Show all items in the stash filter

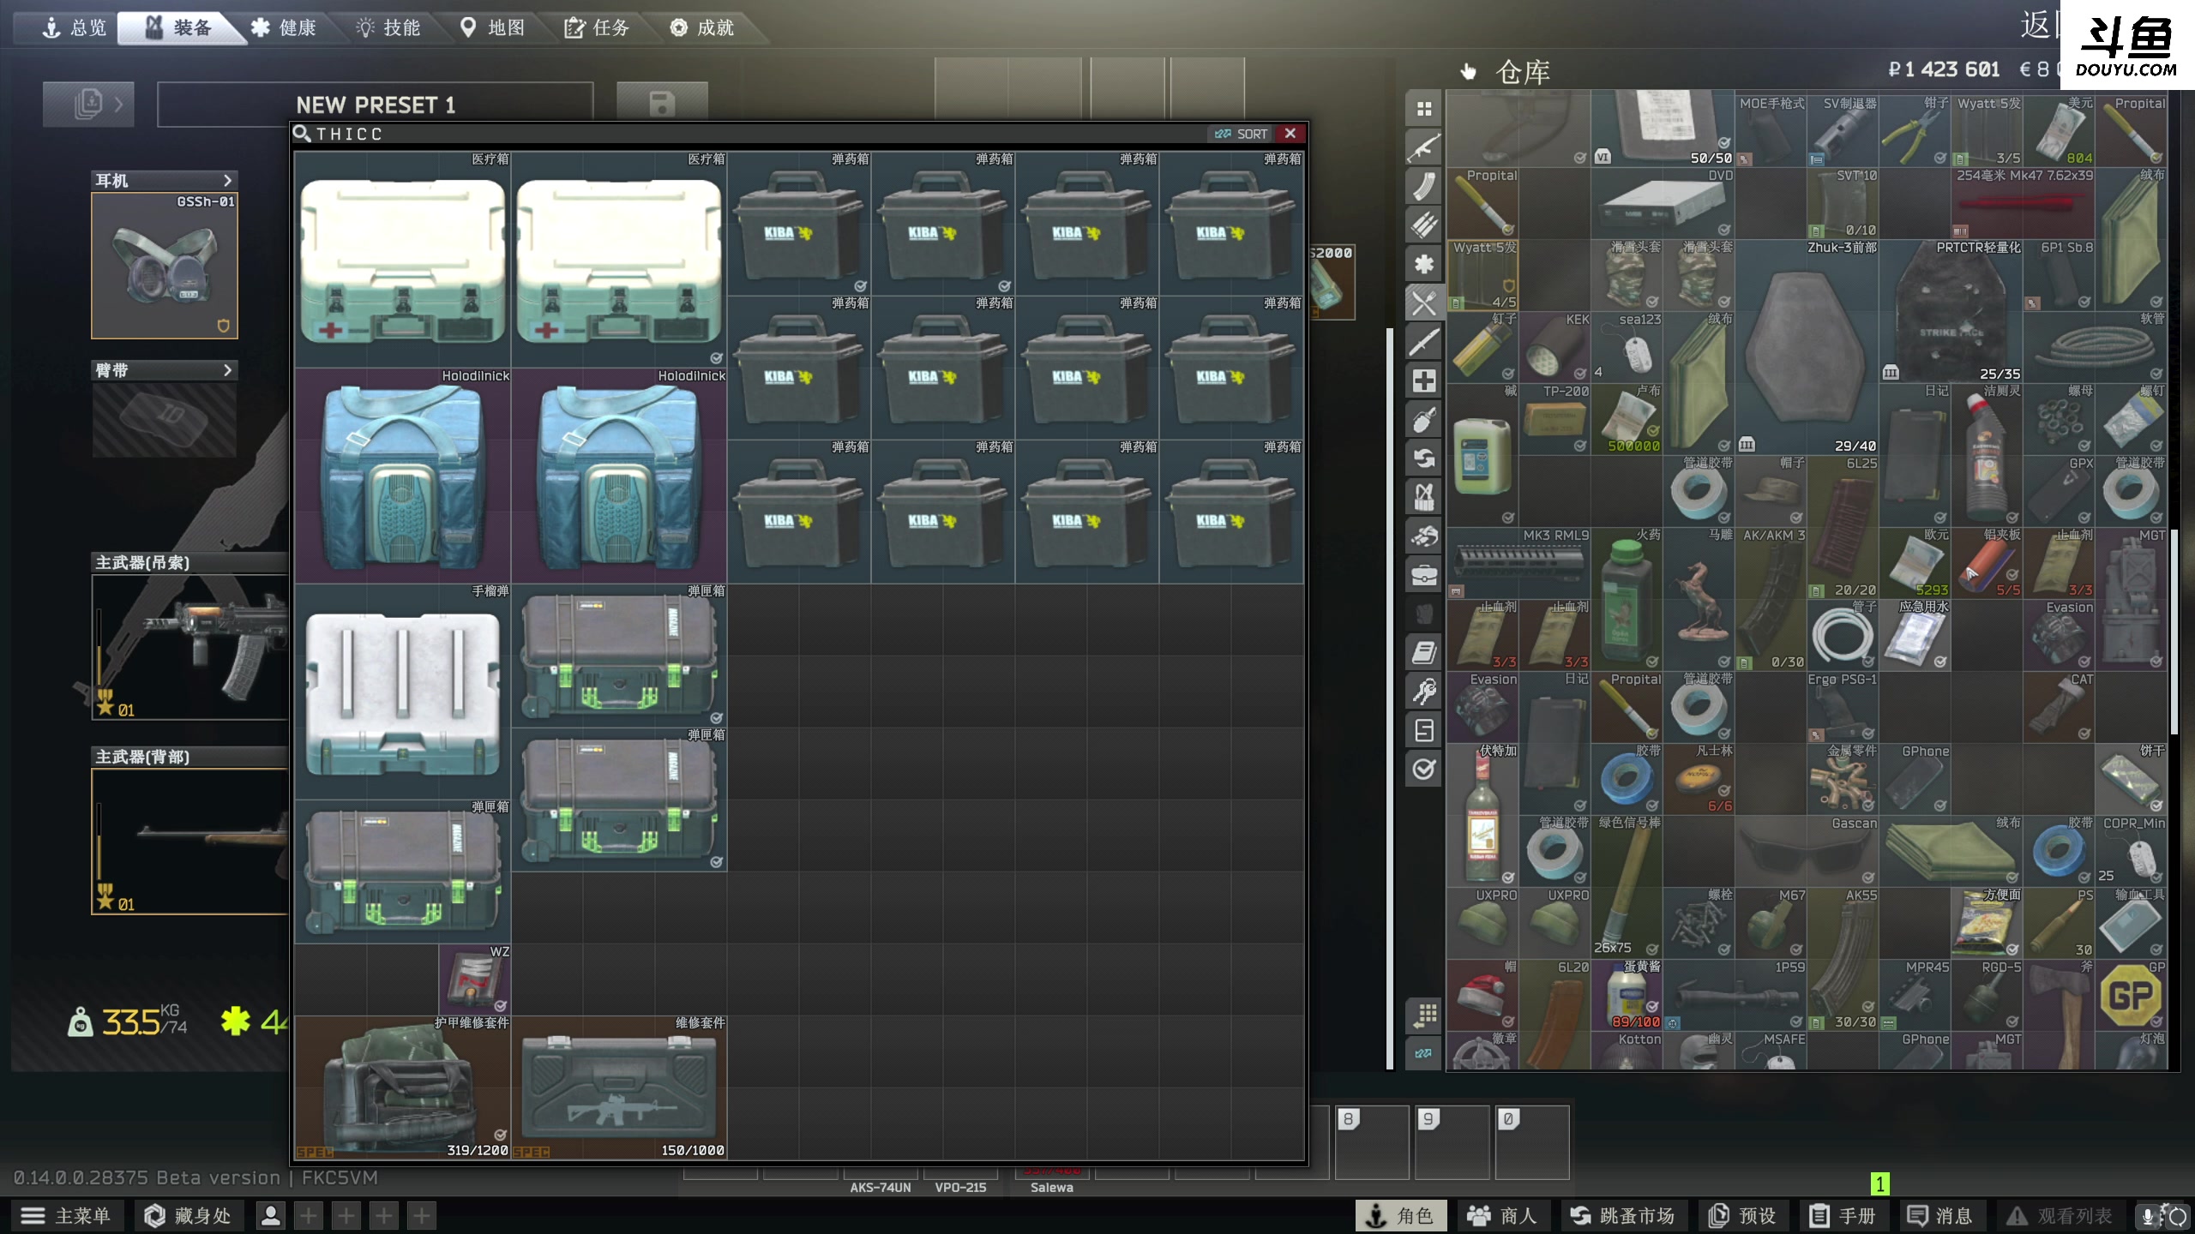(x=1424, y=109)
